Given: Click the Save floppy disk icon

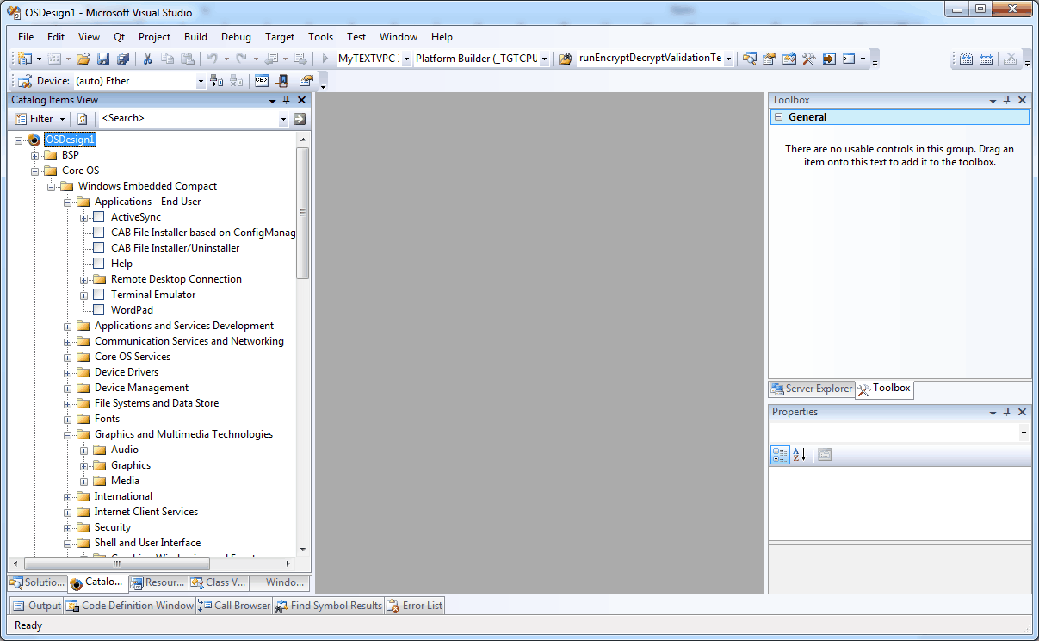Looking at the screenshot, I should [103, 59].
